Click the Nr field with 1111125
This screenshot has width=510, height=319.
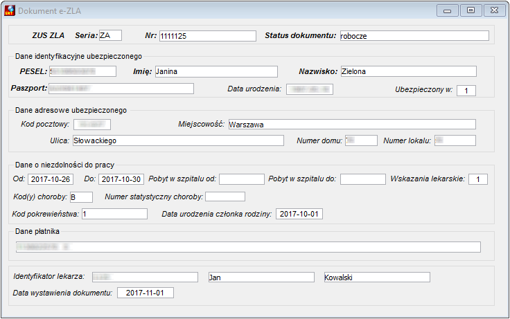pos(207,36)
